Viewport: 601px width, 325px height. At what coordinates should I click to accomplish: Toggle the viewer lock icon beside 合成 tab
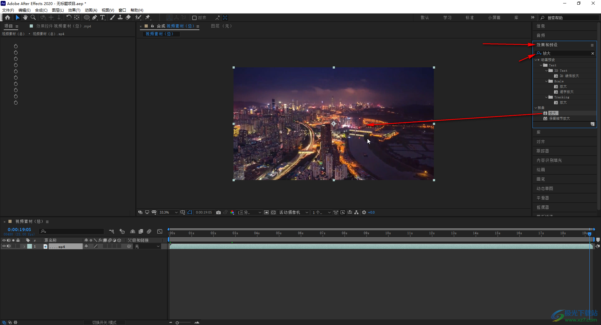(x=152, y=26)
